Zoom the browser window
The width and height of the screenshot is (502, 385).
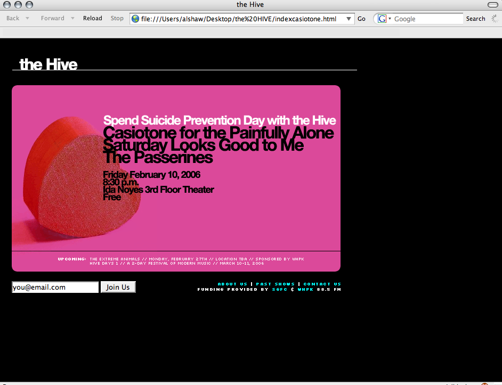pos(29,4)
